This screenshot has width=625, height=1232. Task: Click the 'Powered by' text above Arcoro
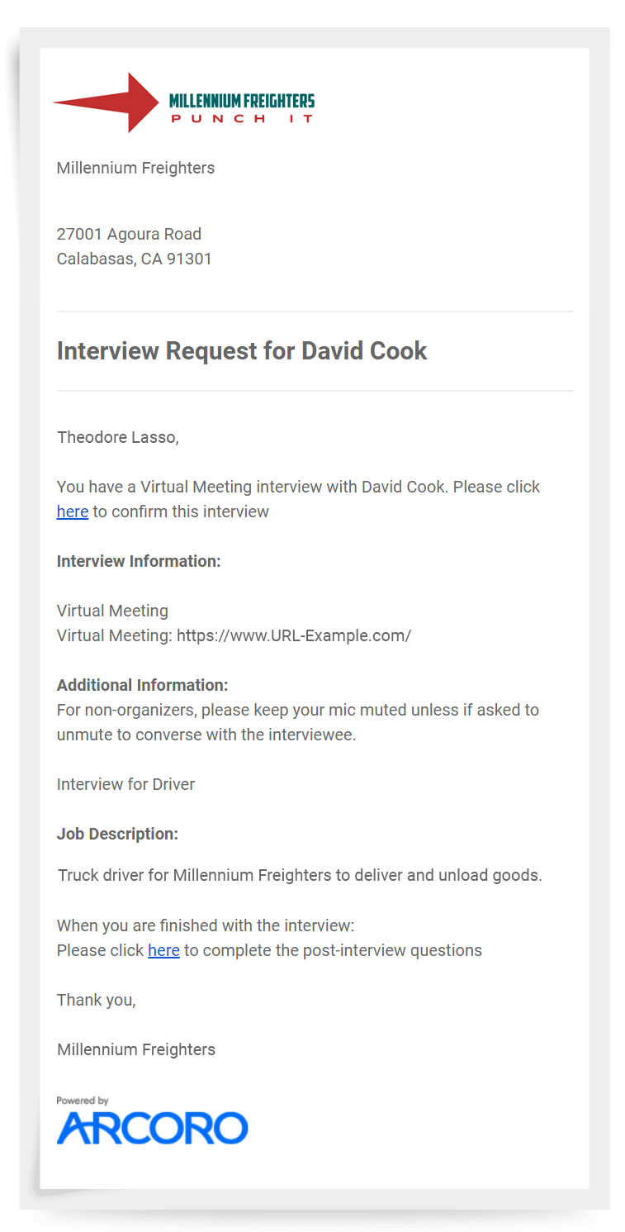click(x=83, y=1101)
